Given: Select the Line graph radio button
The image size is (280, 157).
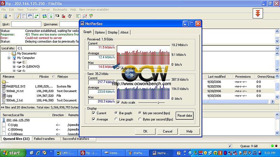Looking at the screenshot, I should click(116, 119).
